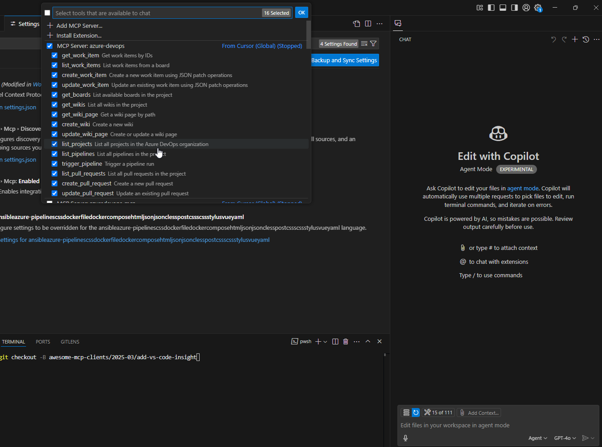Image resolution: width=602 pixels, height=447 pixels.
Task: Uncheck the list_work_items tool
Action: (54, 65)
